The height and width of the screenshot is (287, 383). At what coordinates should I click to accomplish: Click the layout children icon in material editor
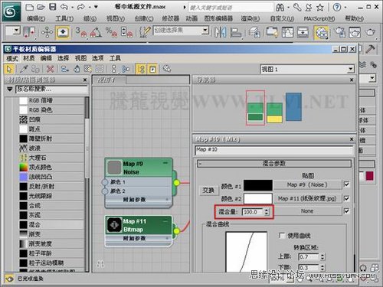(x=125, y=69)
